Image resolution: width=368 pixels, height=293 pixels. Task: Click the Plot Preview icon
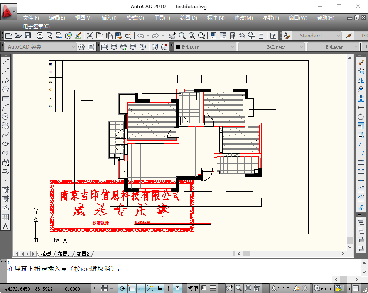(49, 36)
